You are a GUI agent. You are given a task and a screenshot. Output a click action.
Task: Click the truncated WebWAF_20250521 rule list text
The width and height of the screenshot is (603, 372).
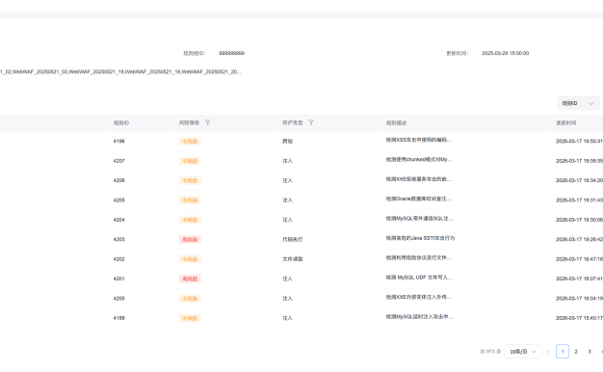click(x=120, y=72)
